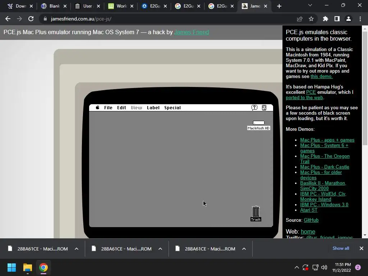Close the Jame tab
The image size is (368, 276).
[266, 6]
